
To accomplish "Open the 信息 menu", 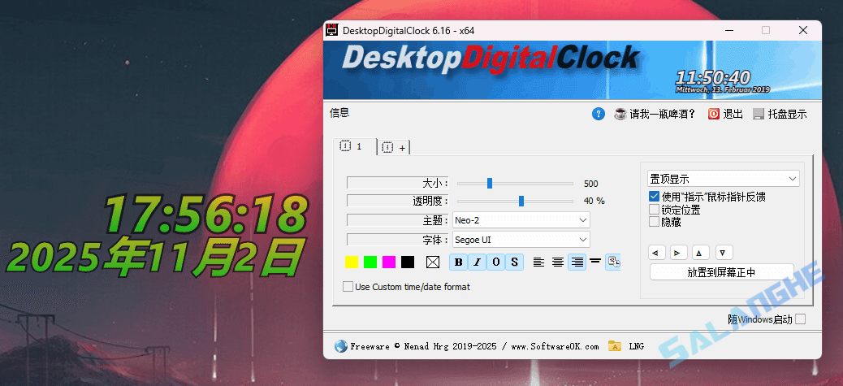I will tap(339, 112).
